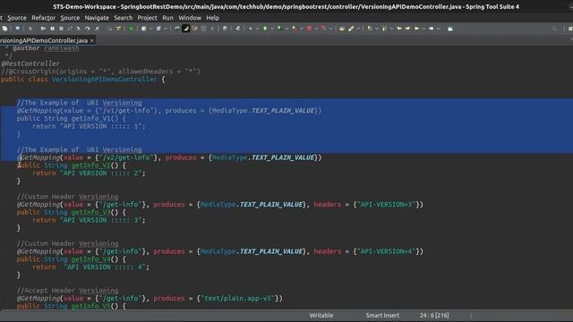This screenshot has height=322, width=573.
Task: Toggle Use Step Filters funnel icon
Action: tap(118, 29)
